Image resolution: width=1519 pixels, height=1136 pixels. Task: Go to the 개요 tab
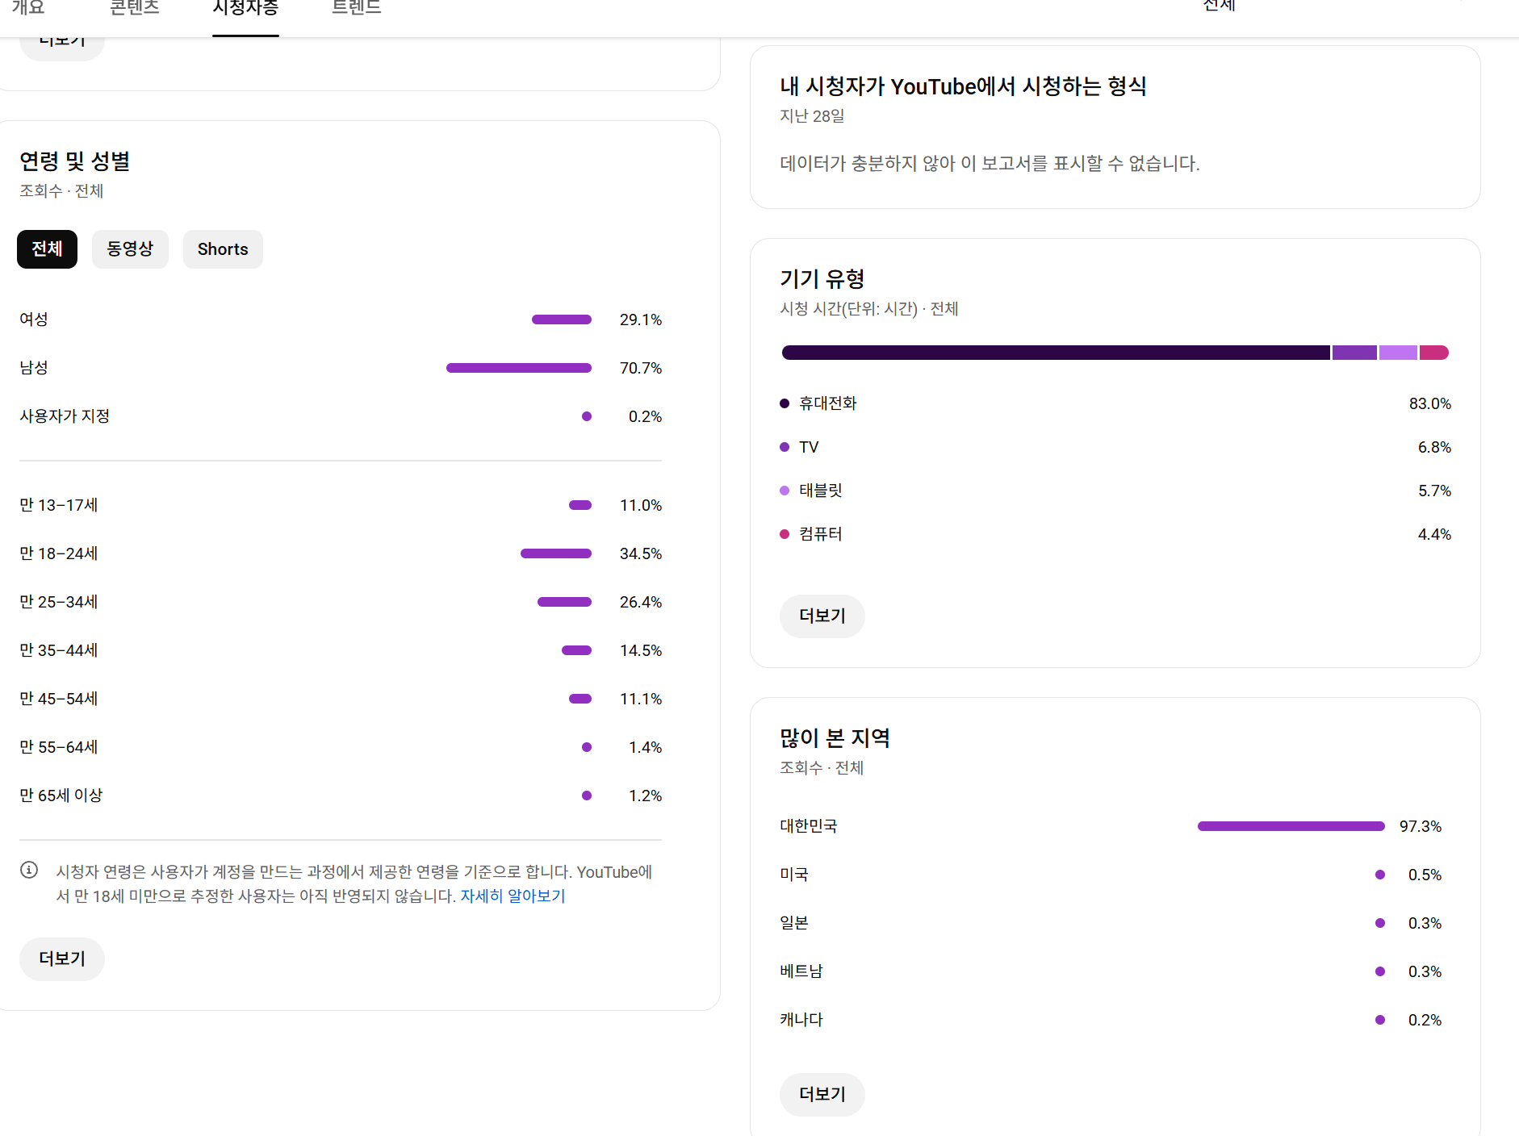click(x=28, y=10)
